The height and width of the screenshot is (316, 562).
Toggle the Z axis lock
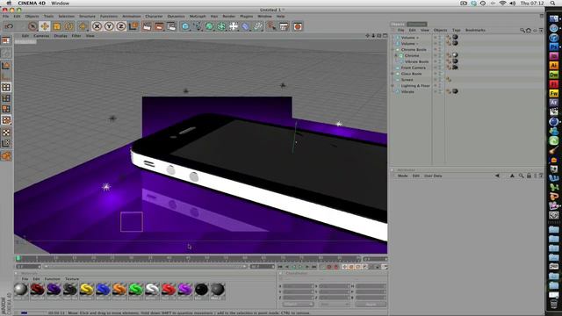[121, 26]
